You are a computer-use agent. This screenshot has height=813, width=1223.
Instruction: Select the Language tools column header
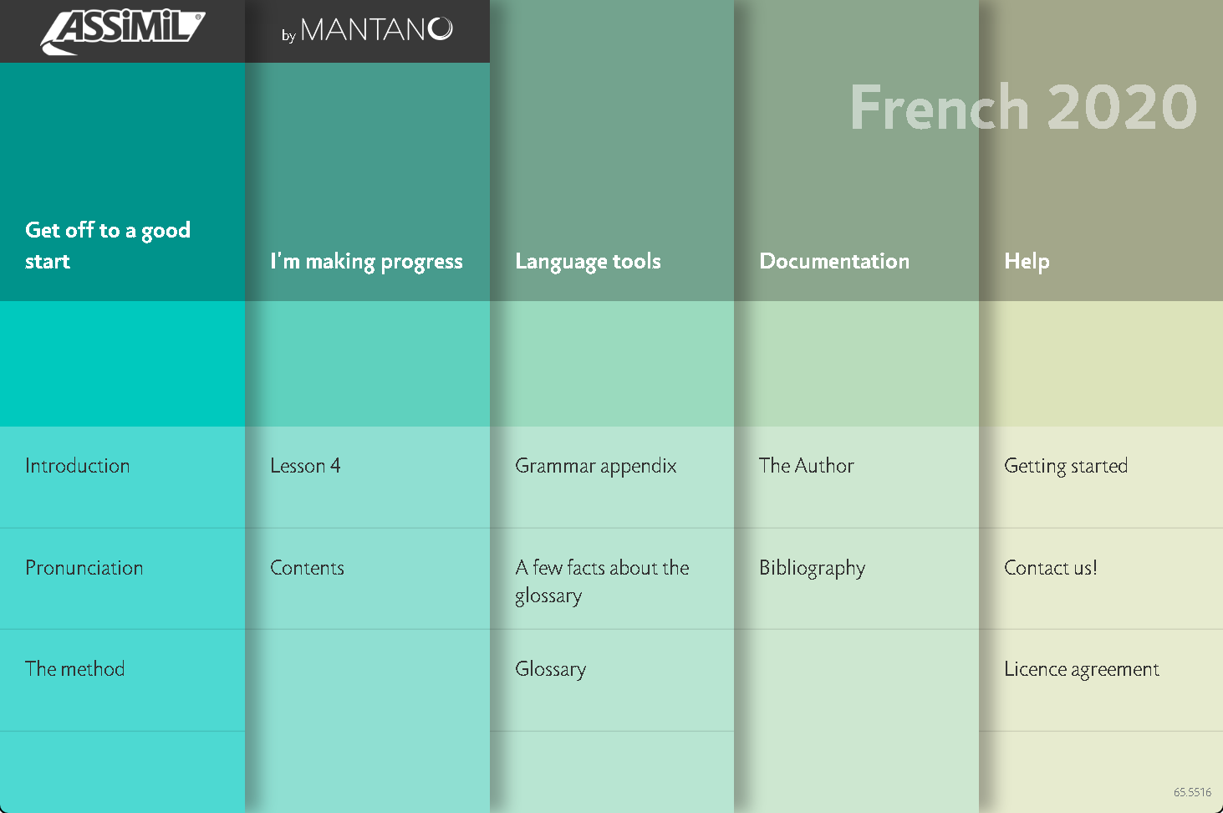pyautogui.click(x=588, y=262)
